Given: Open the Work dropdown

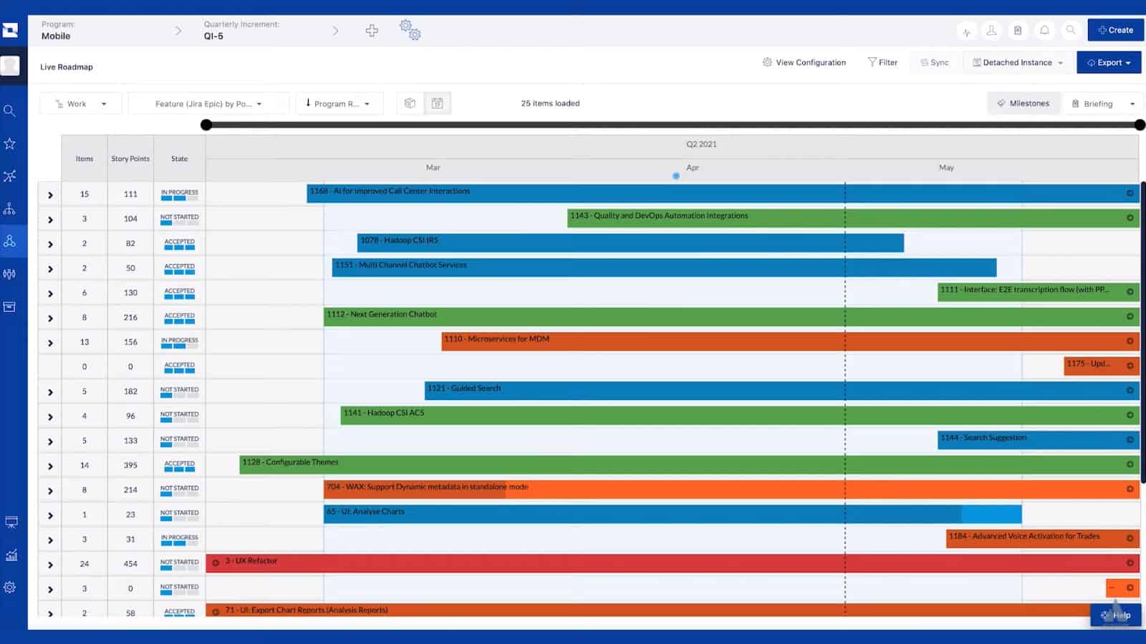Looking at the screenshot, I should (x=80, y=103).
